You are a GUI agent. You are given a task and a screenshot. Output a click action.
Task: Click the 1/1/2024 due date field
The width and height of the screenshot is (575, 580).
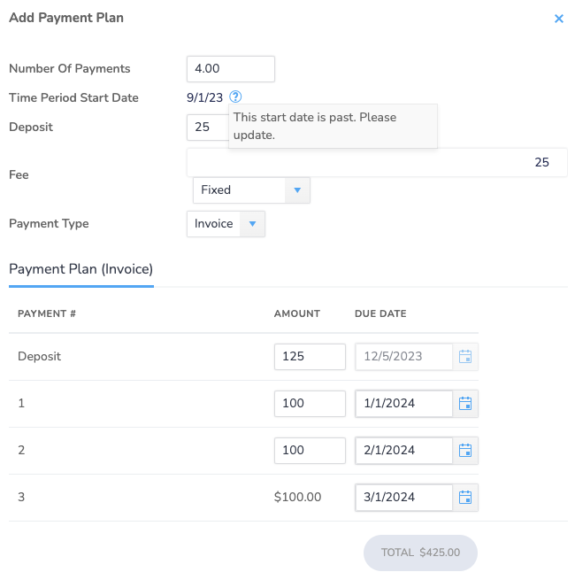coord(404,404)
